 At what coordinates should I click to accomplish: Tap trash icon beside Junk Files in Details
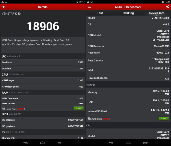(4, 108)
